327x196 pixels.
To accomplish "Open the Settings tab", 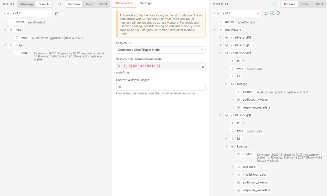I will tap(146, 3).
